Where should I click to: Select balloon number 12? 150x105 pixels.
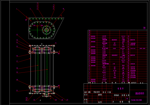click(x=17, y=35)
